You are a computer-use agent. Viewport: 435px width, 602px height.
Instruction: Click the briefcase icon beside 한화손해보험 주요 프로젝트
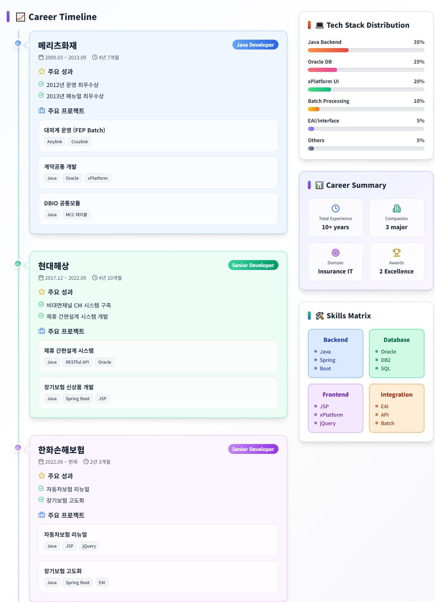click(42, 515)
